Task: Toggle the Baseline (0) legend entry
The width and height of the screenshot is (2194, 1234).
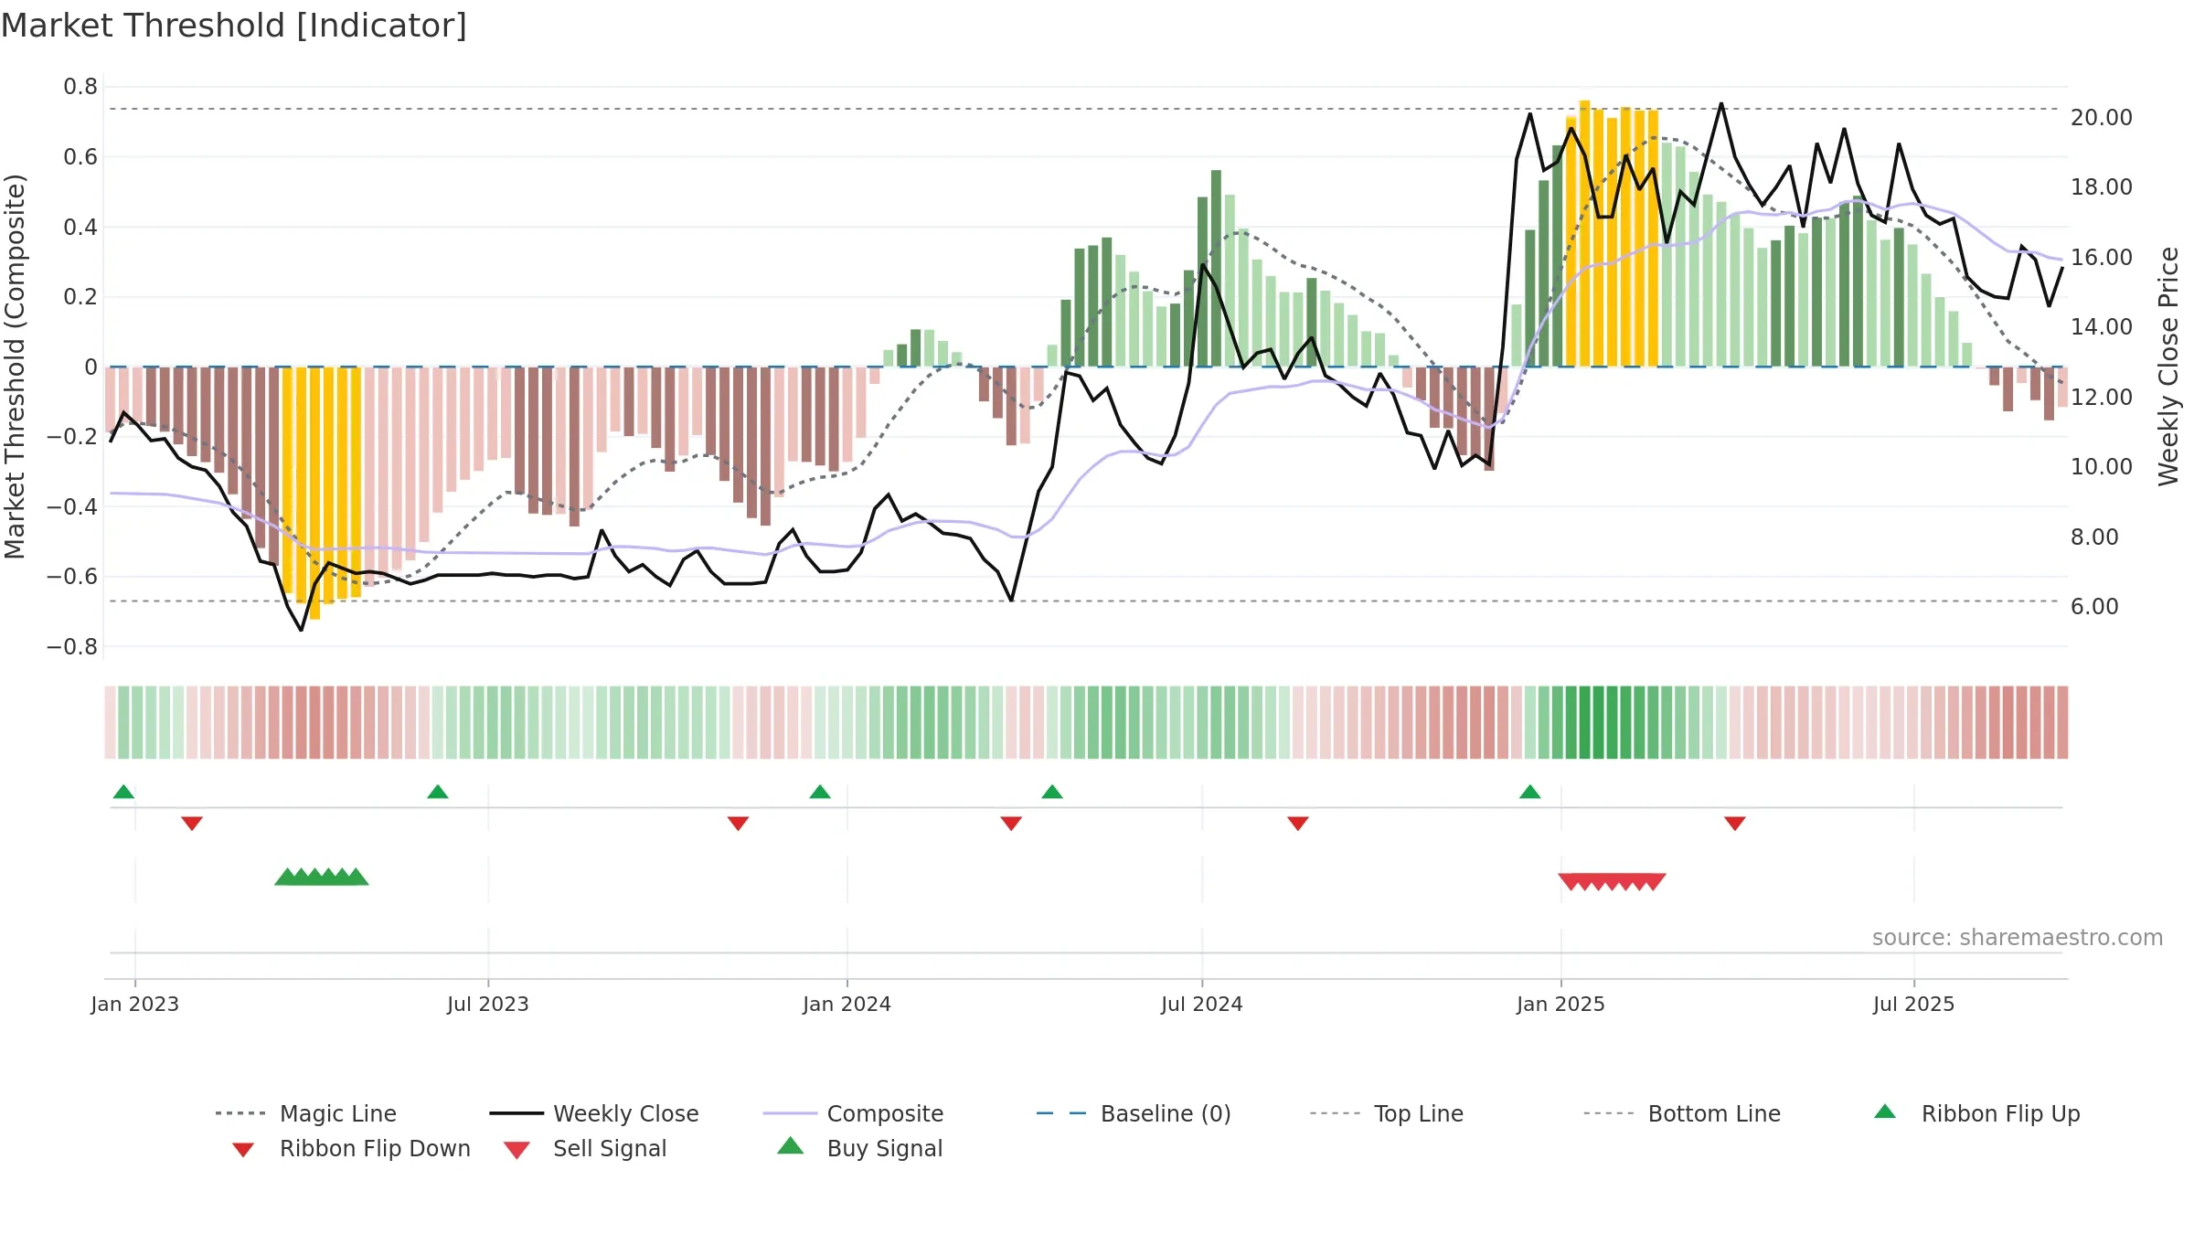Action: (1134, 1113)
